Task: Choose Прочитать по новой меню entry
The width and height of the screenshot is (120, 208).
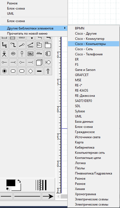Action: coord(34,33)
